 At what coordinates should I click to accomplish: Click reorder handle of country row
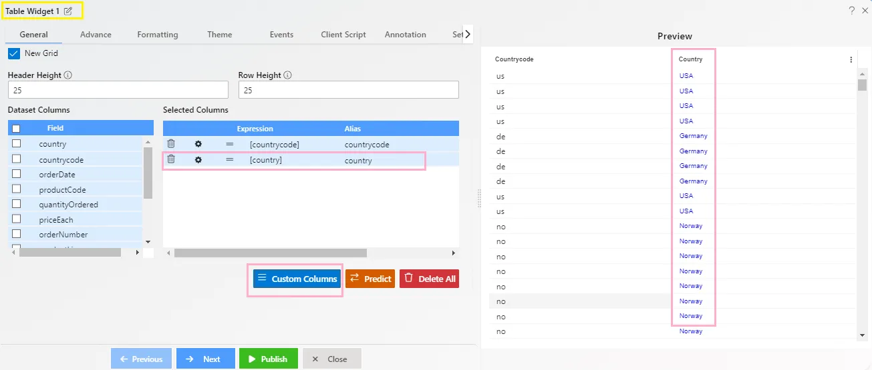click(229, 160)
